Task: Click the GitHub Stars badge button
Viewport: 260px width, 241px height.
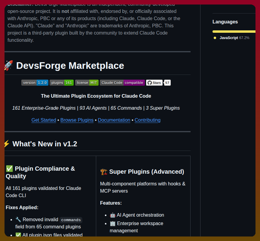Action: (154, 83)
